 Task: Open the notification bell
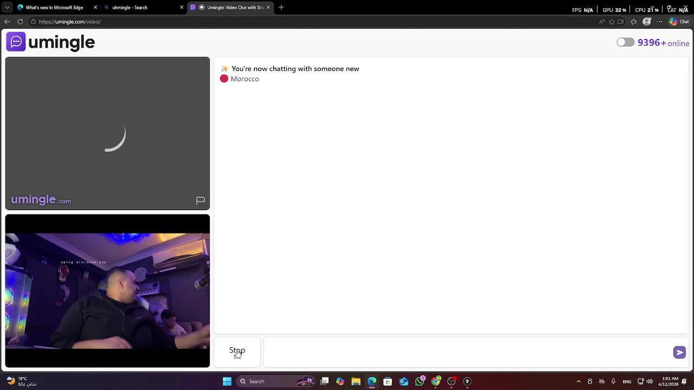(x=684, y=381)
